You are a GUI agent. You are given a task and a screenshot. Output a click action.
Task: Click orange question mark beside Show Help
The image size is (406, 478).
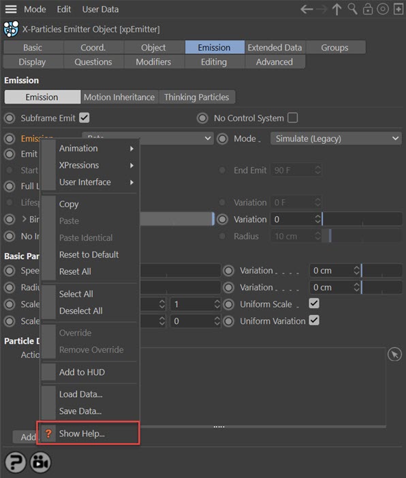(48, 433)
